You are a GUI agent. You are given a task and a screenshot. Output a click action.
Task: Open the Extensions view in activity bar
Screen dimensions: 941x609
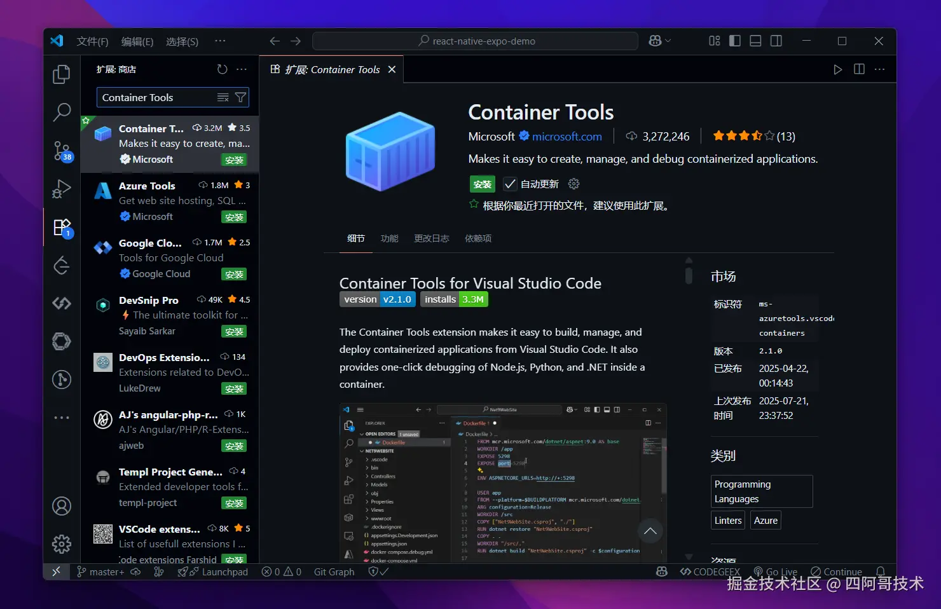click(62, 227)
